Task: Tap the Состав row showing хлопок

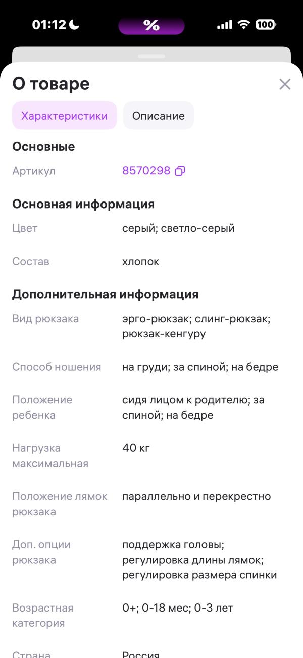Action: tap(142, 261)
